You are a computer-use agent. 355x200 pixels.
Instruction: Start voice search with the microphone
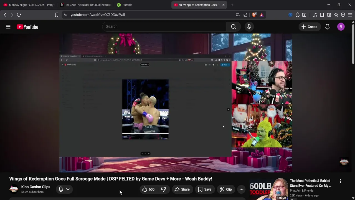click(x=249, y=27)
